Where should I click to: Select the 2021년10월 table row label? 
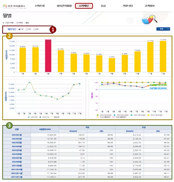point(17,169)
